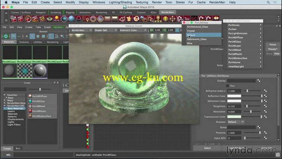The image size is (282, 159).
Task: Click the yellow lamp rig shelf icon
Action: click(x=158, y=19)
